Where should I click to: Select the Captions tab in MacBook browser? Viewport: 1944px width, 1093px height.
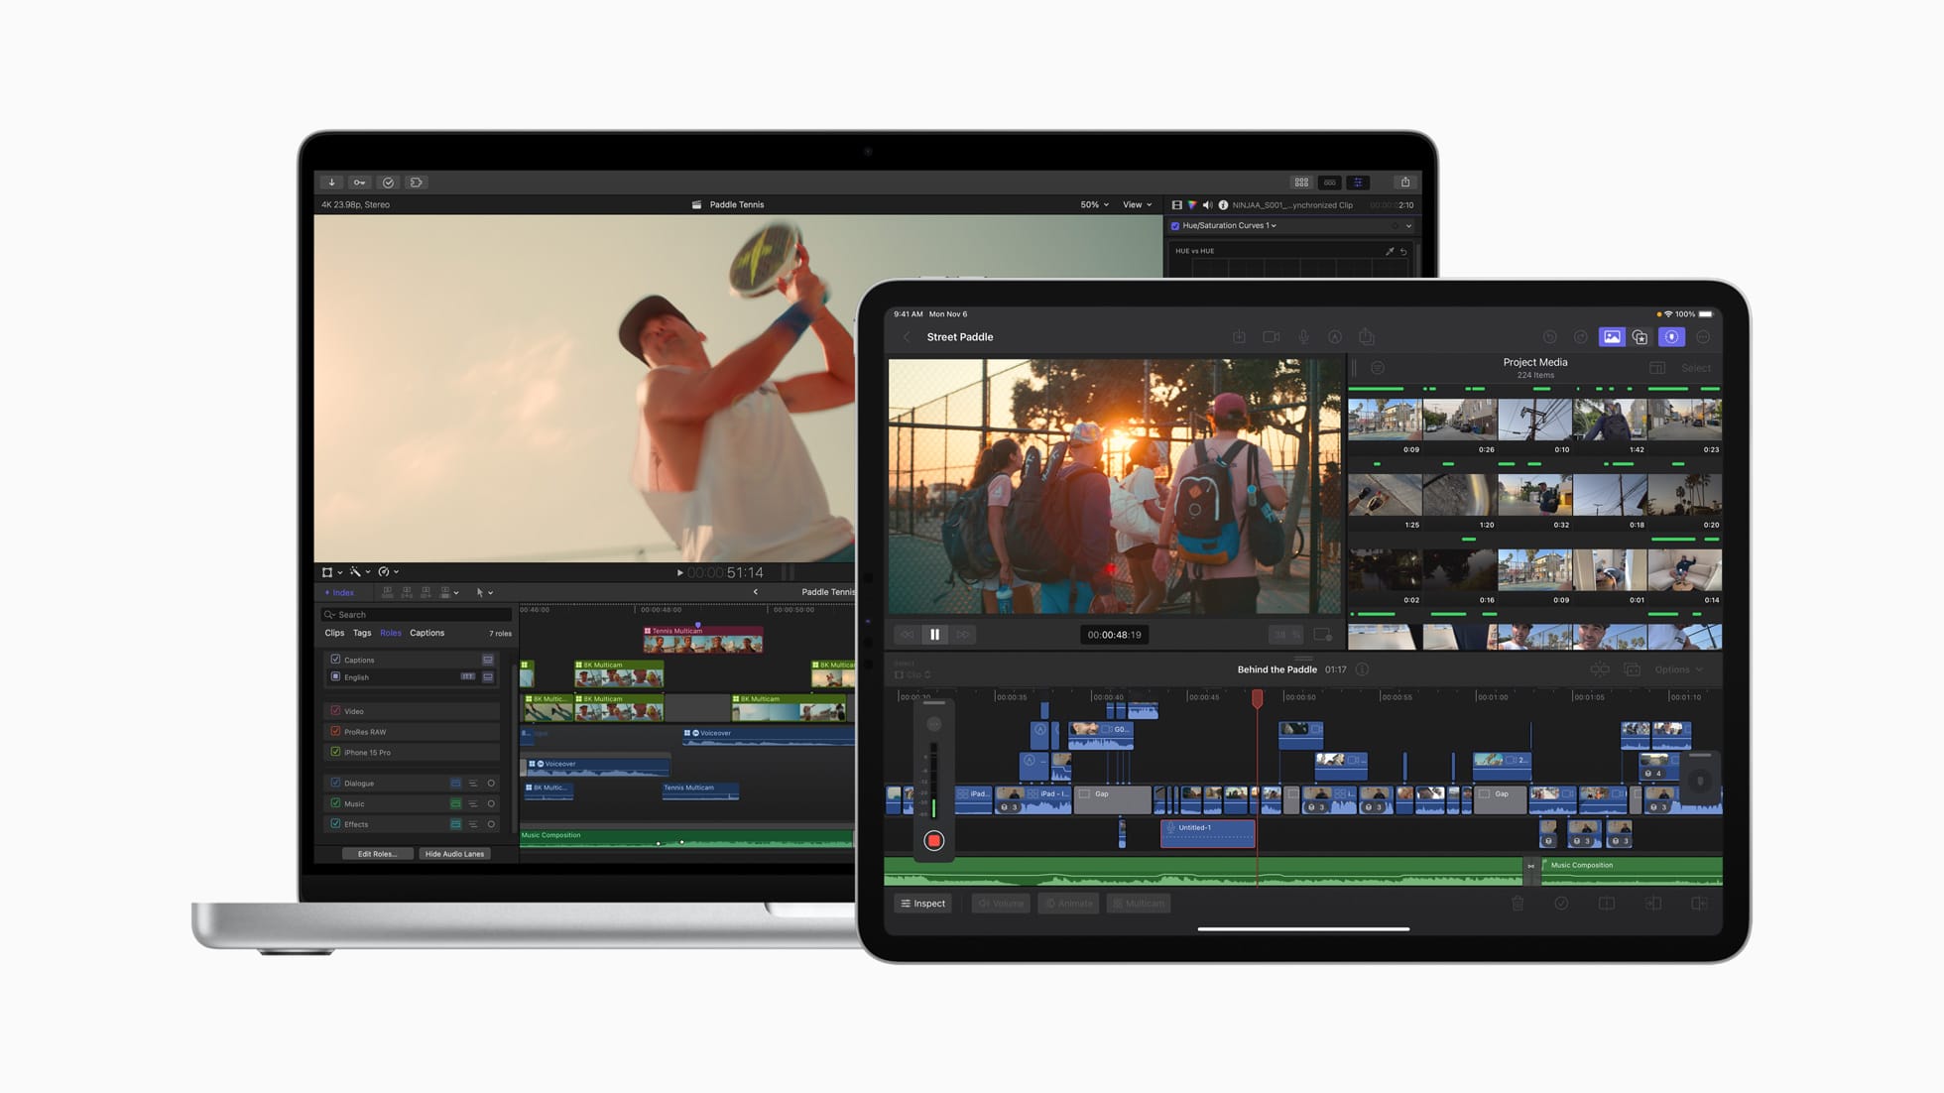click(x=427, y=631)
